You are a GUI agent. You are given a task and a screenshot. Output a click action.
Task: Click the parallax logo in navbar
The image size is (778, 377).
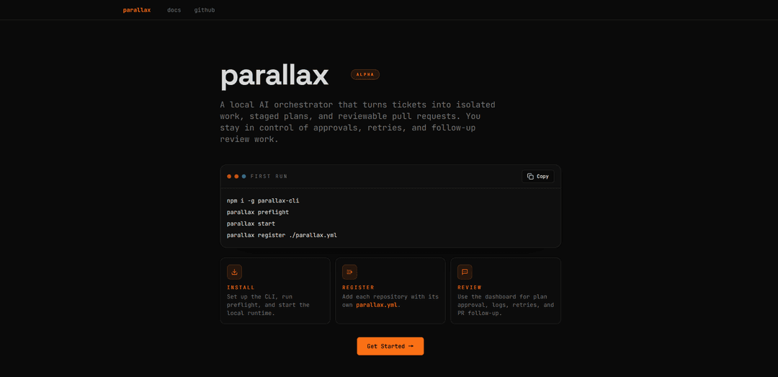pyautogui.click(x=136, y=10)
